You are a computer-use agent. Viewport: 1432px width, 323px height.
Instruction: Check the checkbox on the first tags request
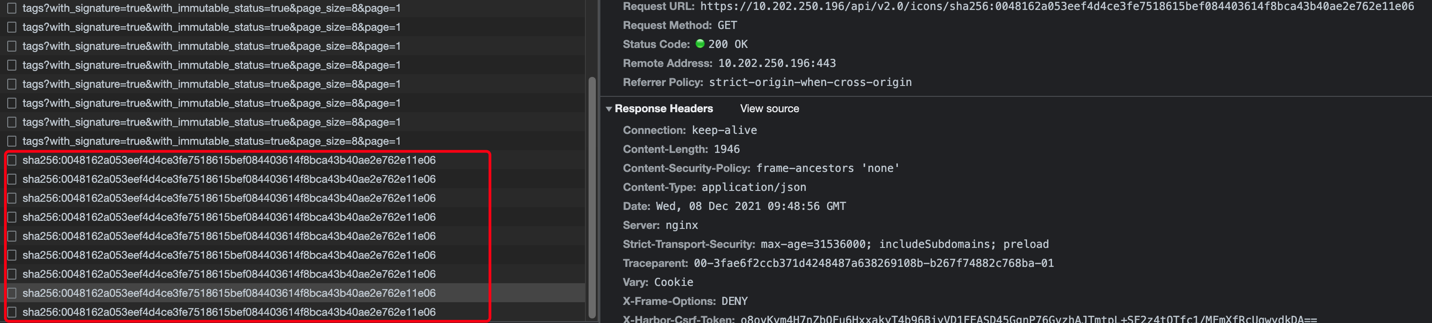coord(12,8)
